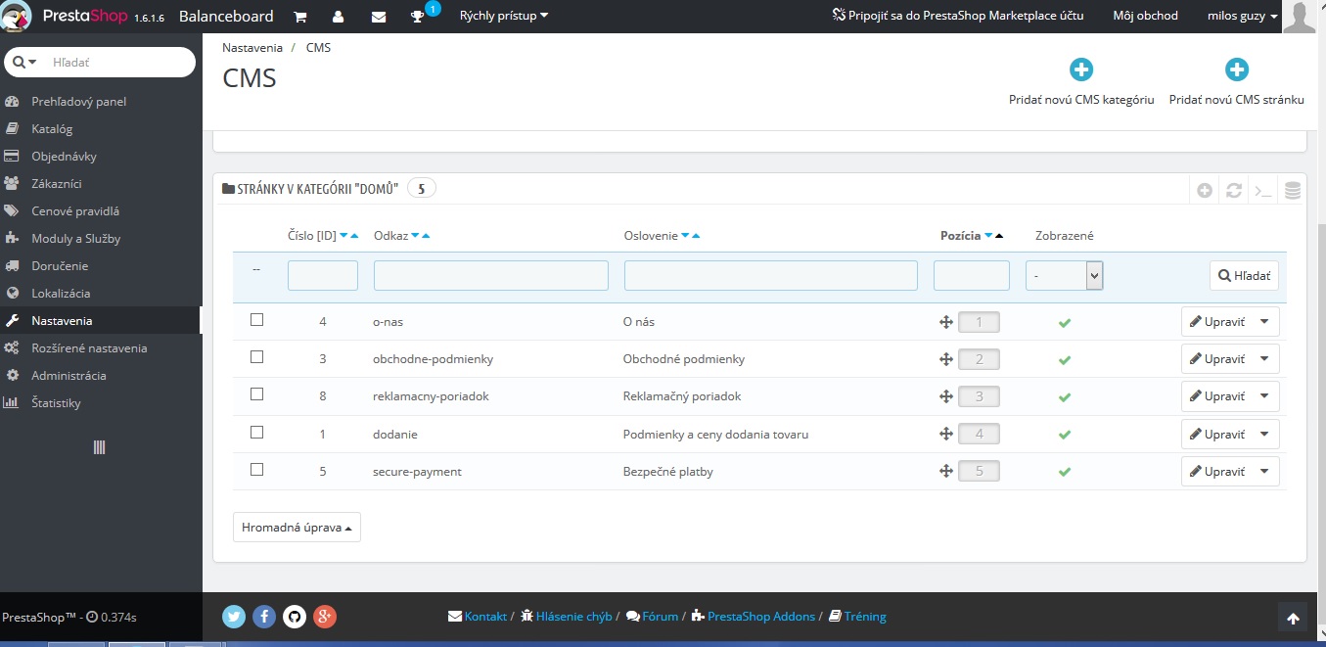This screenshot has height=647, width=1326.
Task: Sort Oslovenie column descending arrow
Action: [685, 236]
